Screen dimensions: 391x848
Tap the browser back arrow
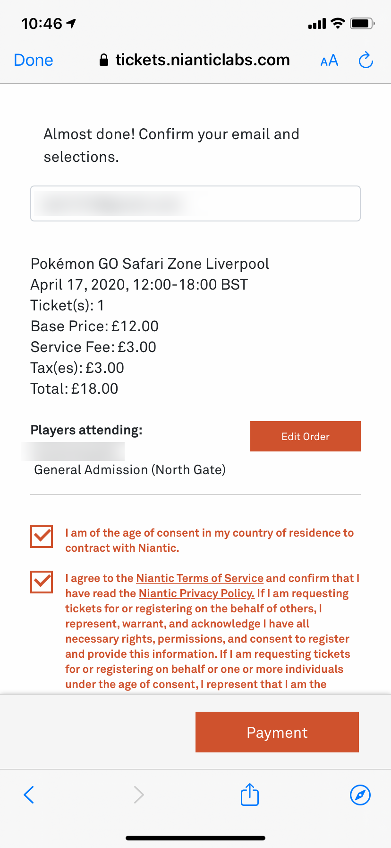point(29,795)
